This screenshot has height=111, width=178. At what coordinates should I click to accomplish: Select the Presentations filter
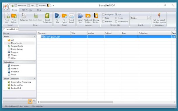click(x=15, y=49)
